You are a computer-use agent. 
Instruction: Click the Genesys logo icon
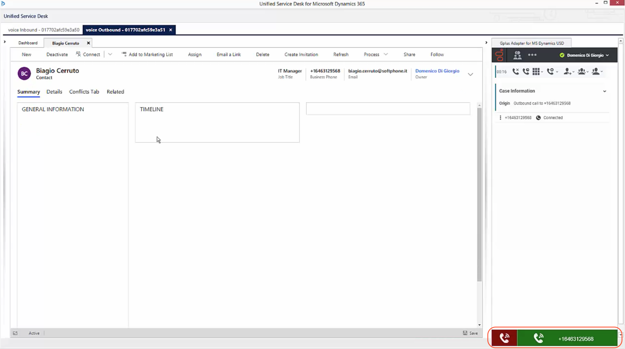[x=499, y=55]
